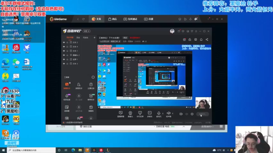Open 读弹幕 tool icon
This screenshot has height=153, width=273.
point(67,108)
